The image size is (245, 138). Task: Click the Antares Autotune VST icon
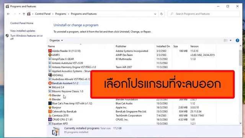point(50,63)
